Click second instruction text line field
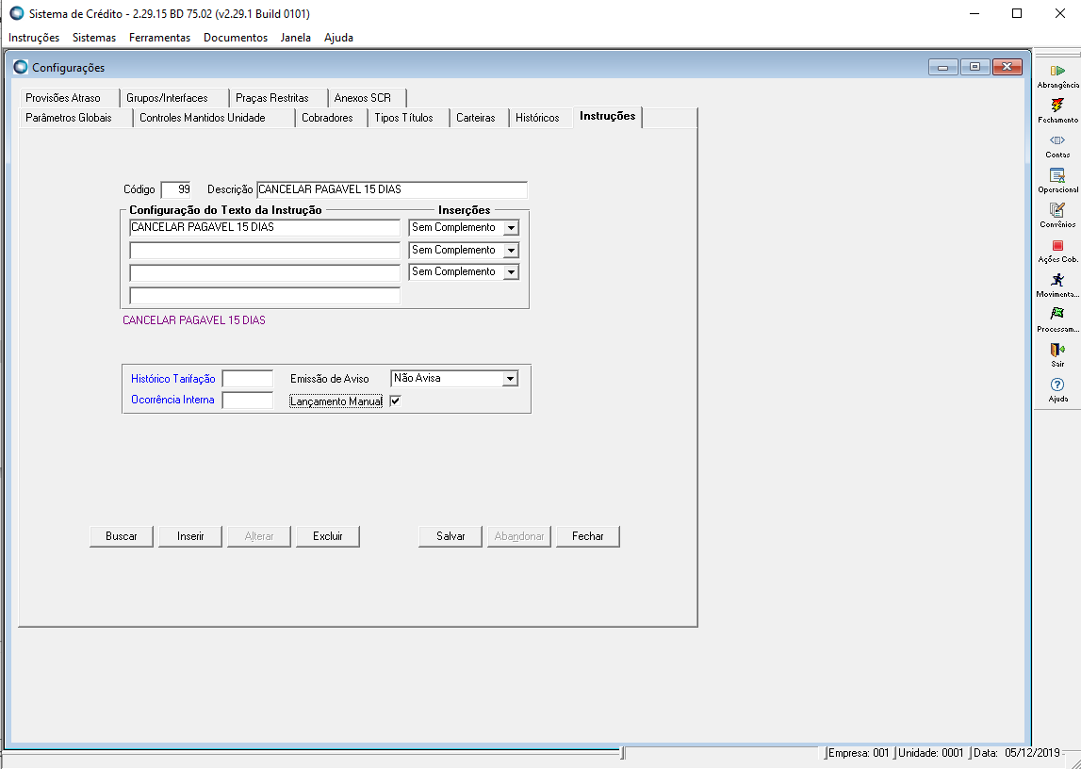 [265, 250]
